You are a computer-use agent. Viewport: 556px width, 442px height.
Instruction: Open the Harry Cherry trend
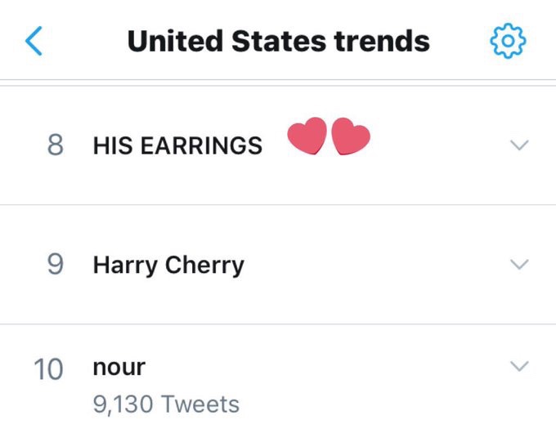click(x=168, y=266)
